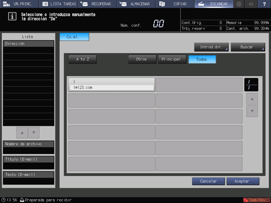Click the 1/1 page indicator
The image size is (271, 203).
click(251, 85)
